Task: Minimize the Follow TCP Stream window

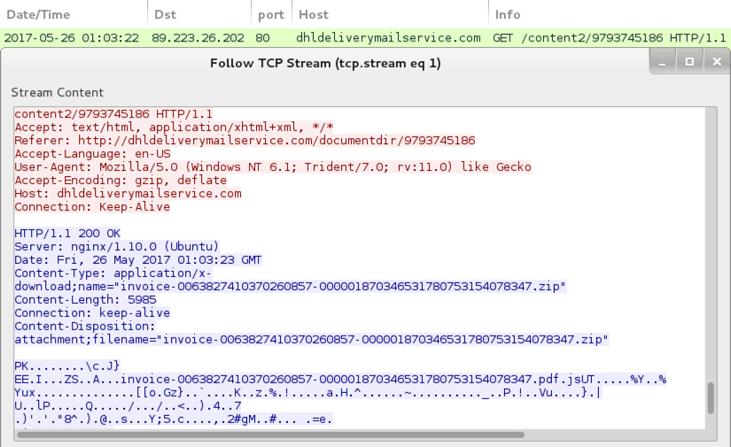Action: click(x=662, y=62)
